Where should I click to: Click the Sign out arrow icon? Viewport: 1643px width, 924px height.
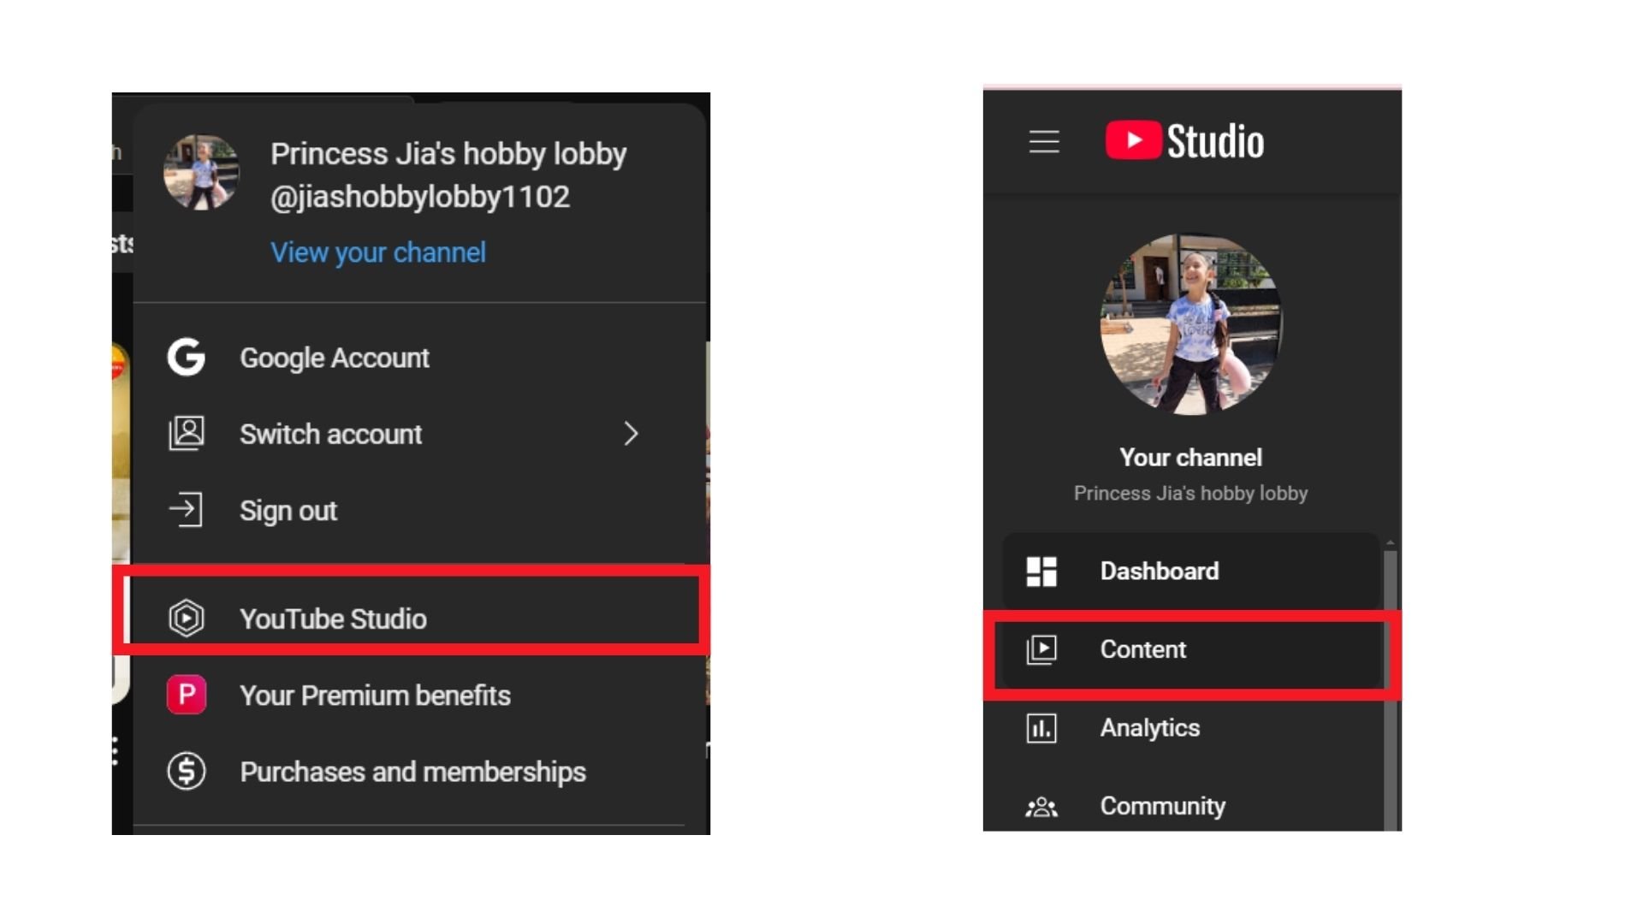[186, 510]
